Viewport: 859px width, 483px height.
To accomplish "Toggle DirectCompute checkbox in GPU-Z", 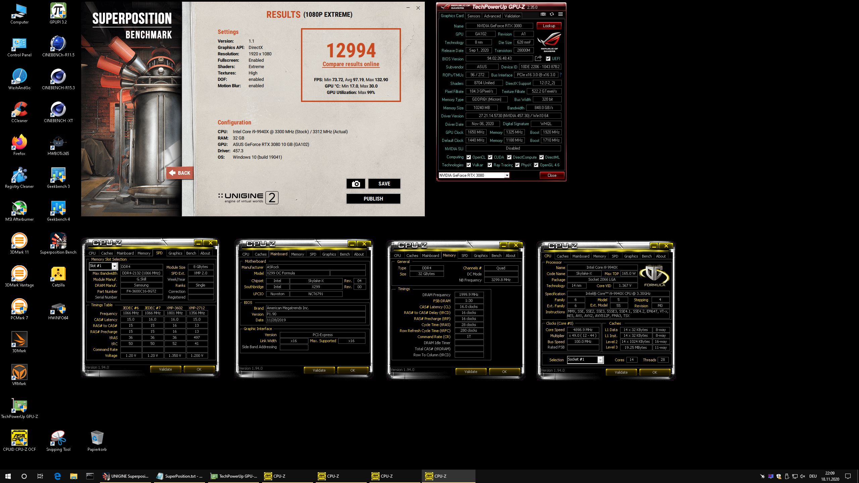I will [509, 157].
